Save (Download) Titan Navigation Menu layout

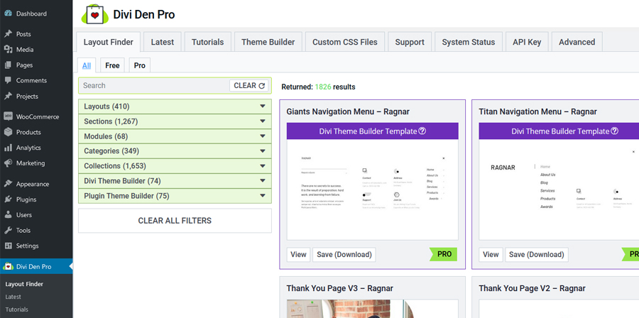[x=537, y=255]
